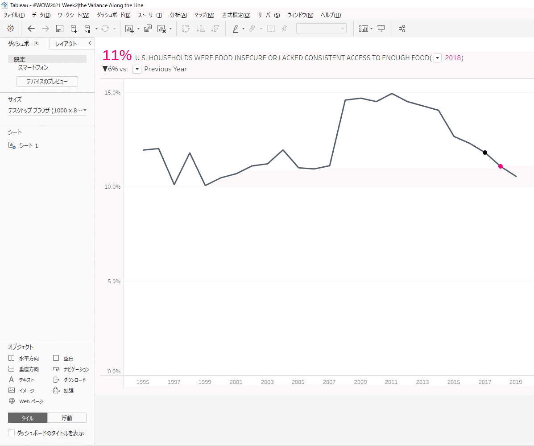Duplicate the sheet icon
The width and height of the screenshot is (534, 446).
(148, 29)
